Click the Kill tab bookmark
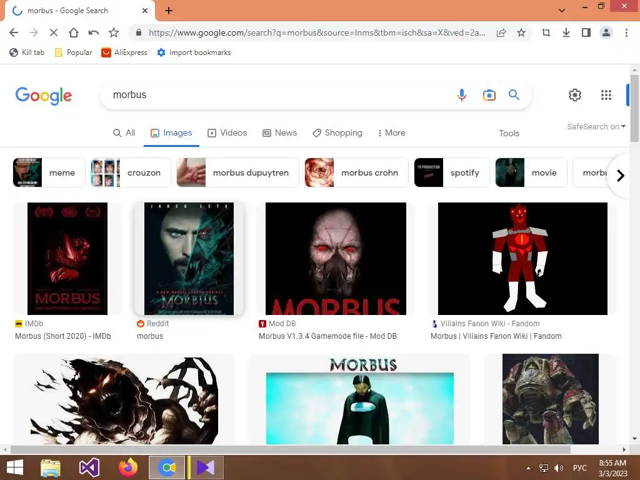640x480 pixels. click(x=27, y=52)
